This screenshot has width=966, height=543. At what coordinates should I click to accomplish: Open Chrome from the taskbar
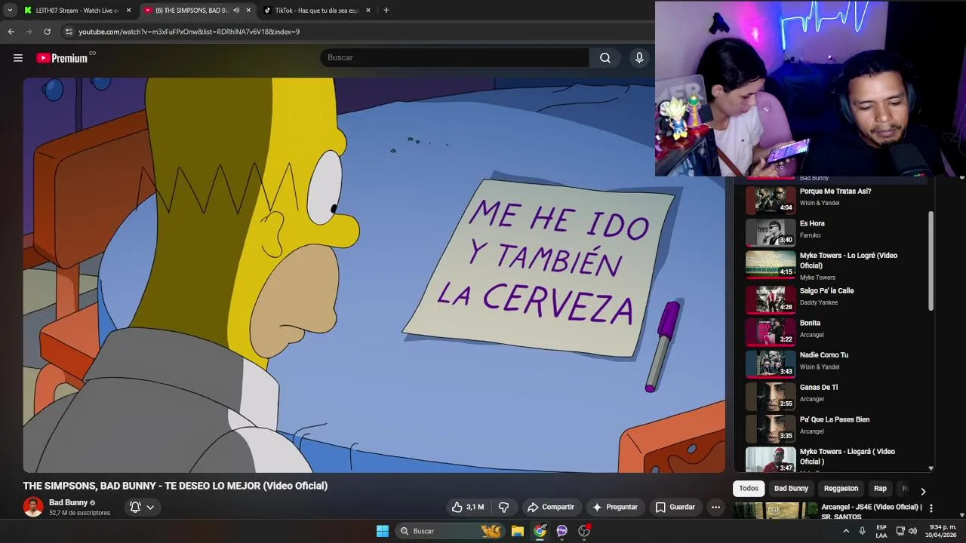[x=540, y=531]
